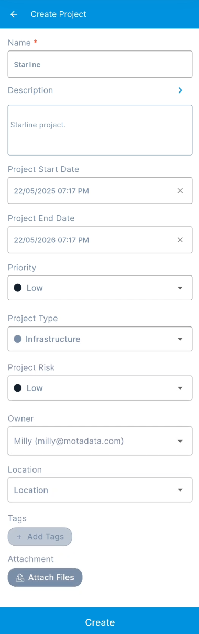Image resolution: width=199 pixels, height=634 pixels.
Task: Click the Description text area
Action: [x=100, y=130]
